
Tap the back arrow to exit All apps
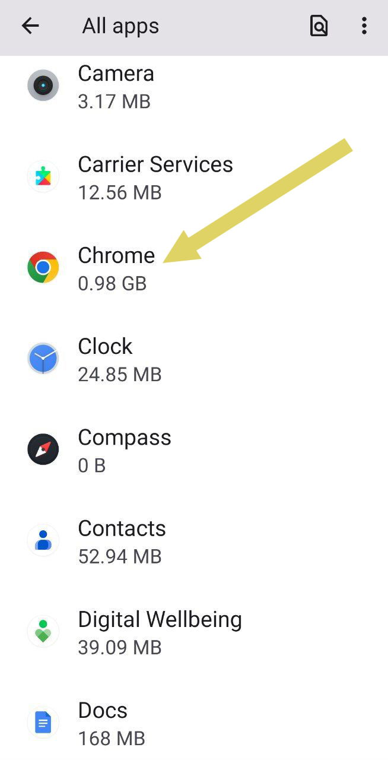coord(30,26)
